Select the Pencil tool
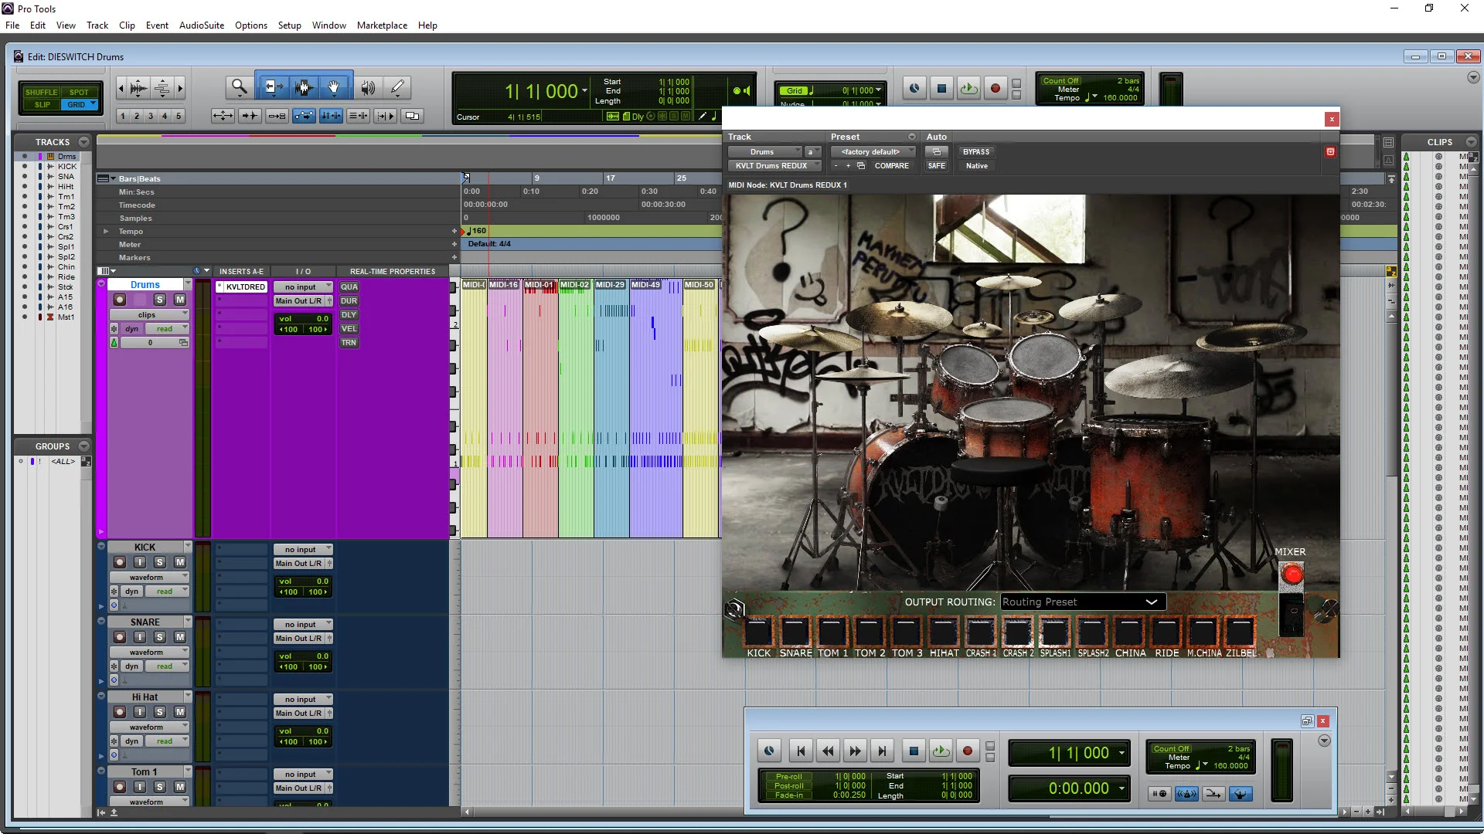Viewport: 1484px width, 834px height. click(397, 87)
